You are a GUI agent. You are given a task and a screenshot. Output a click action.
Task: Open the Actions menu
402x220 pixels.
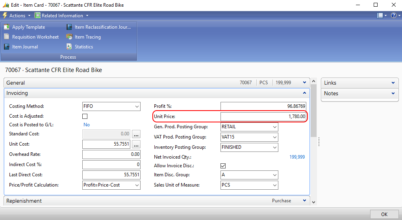point(17,16)
